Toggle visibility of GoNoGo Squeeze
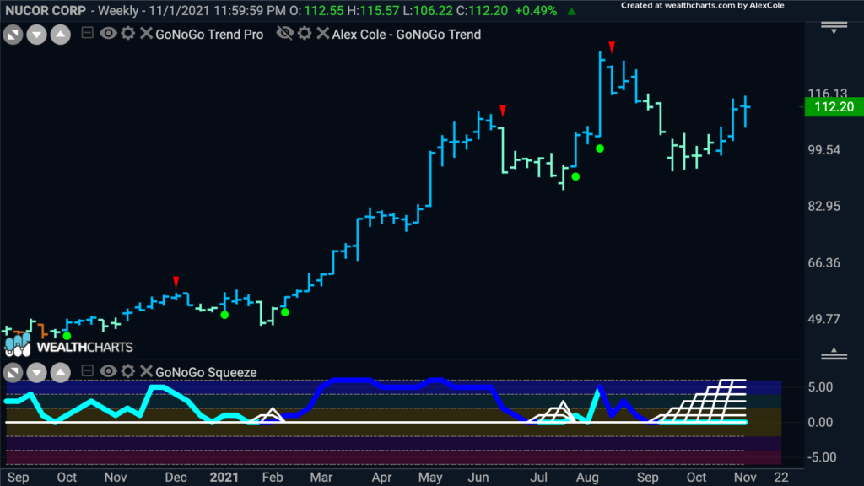Viewport: 864px width, 486px height. pos(108,371)
